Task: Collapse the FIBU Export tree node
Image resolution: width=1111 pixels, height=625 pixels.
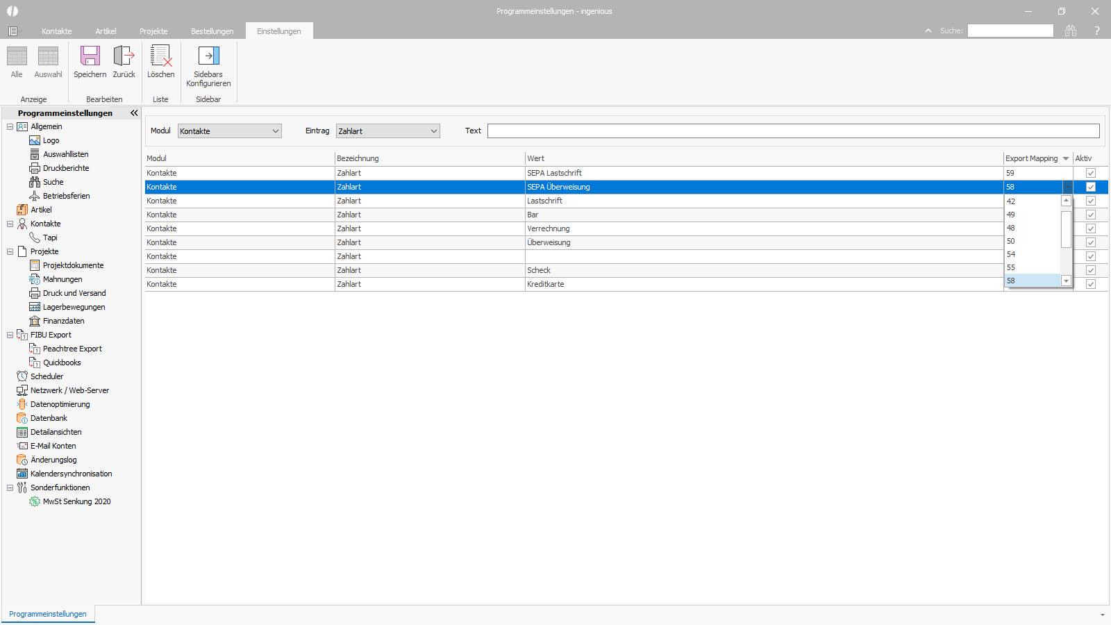Action: (10, 335)
